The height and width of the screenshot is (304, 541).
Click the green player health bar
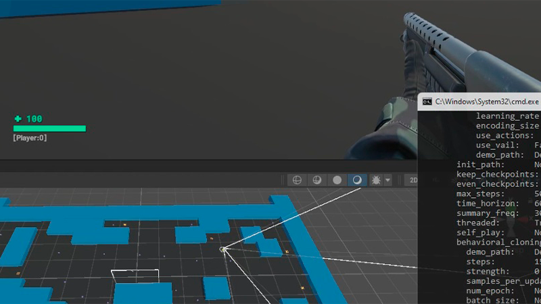[x=49, y=128]
